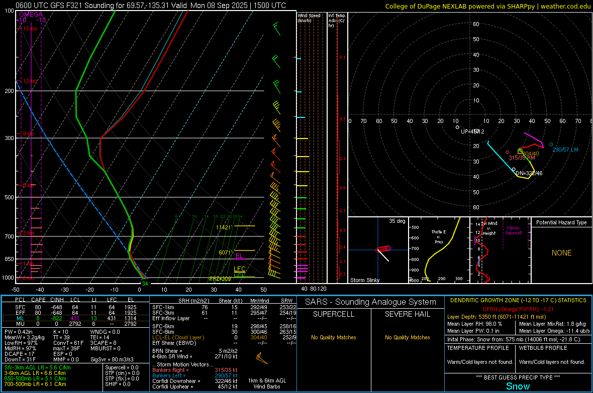Click the sounding title with valid time
Viewport: 593px width, 393px height.
(x=151, y=6)
